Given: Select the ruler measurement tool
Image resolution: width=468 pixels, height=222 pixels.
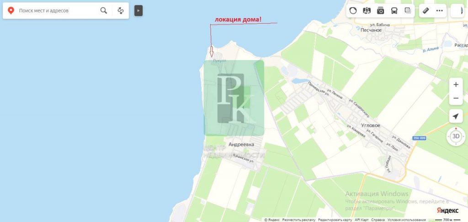Looking at the screenshot, I should point(425,11).
